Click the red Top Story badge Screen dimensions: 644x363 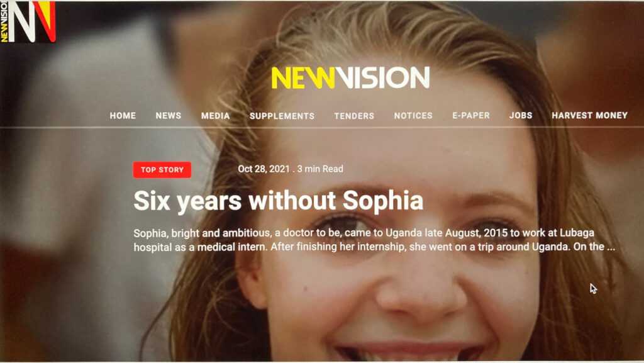click(162, 170)
